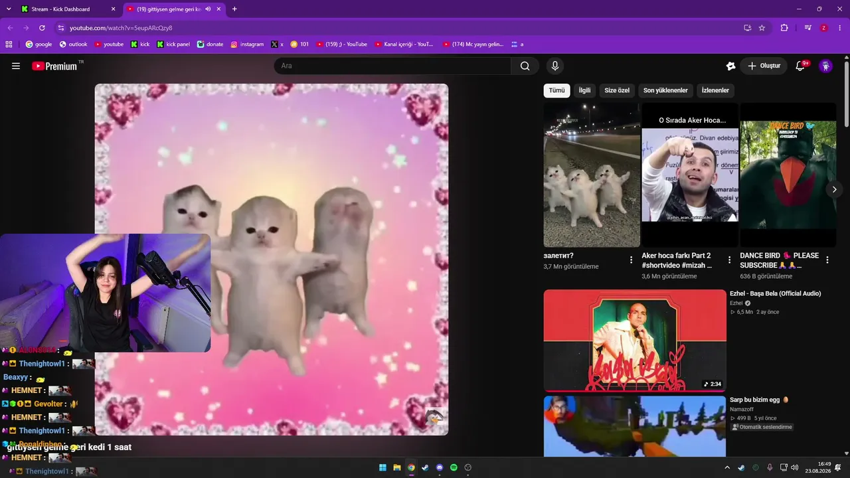Image resolution: width=850 pixels, height=478 pixels.
Task: Open the Chrome profile Z avatar
Action: 824,28
